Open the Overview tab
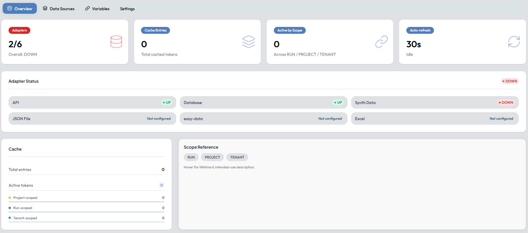Image resolution: width=528 pixels, height=233 pixels. tap(20, 9)
